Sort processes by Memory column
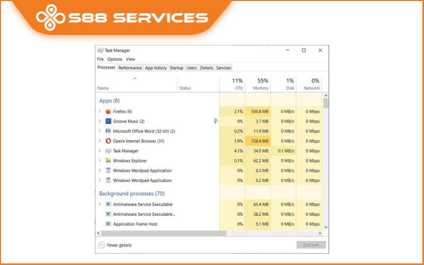This screenshot has height=265, width=424. coord(258,84)
